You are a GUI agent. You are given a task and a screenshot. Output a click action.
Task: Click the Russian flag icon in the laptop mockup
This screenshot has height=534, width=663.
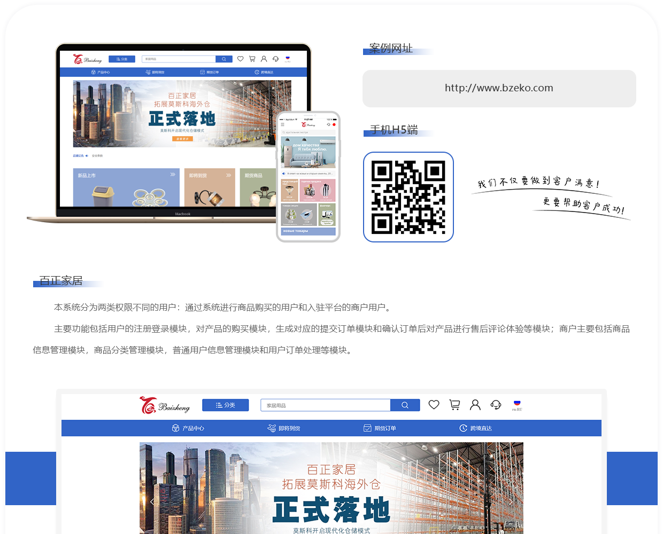coord(288,59)
